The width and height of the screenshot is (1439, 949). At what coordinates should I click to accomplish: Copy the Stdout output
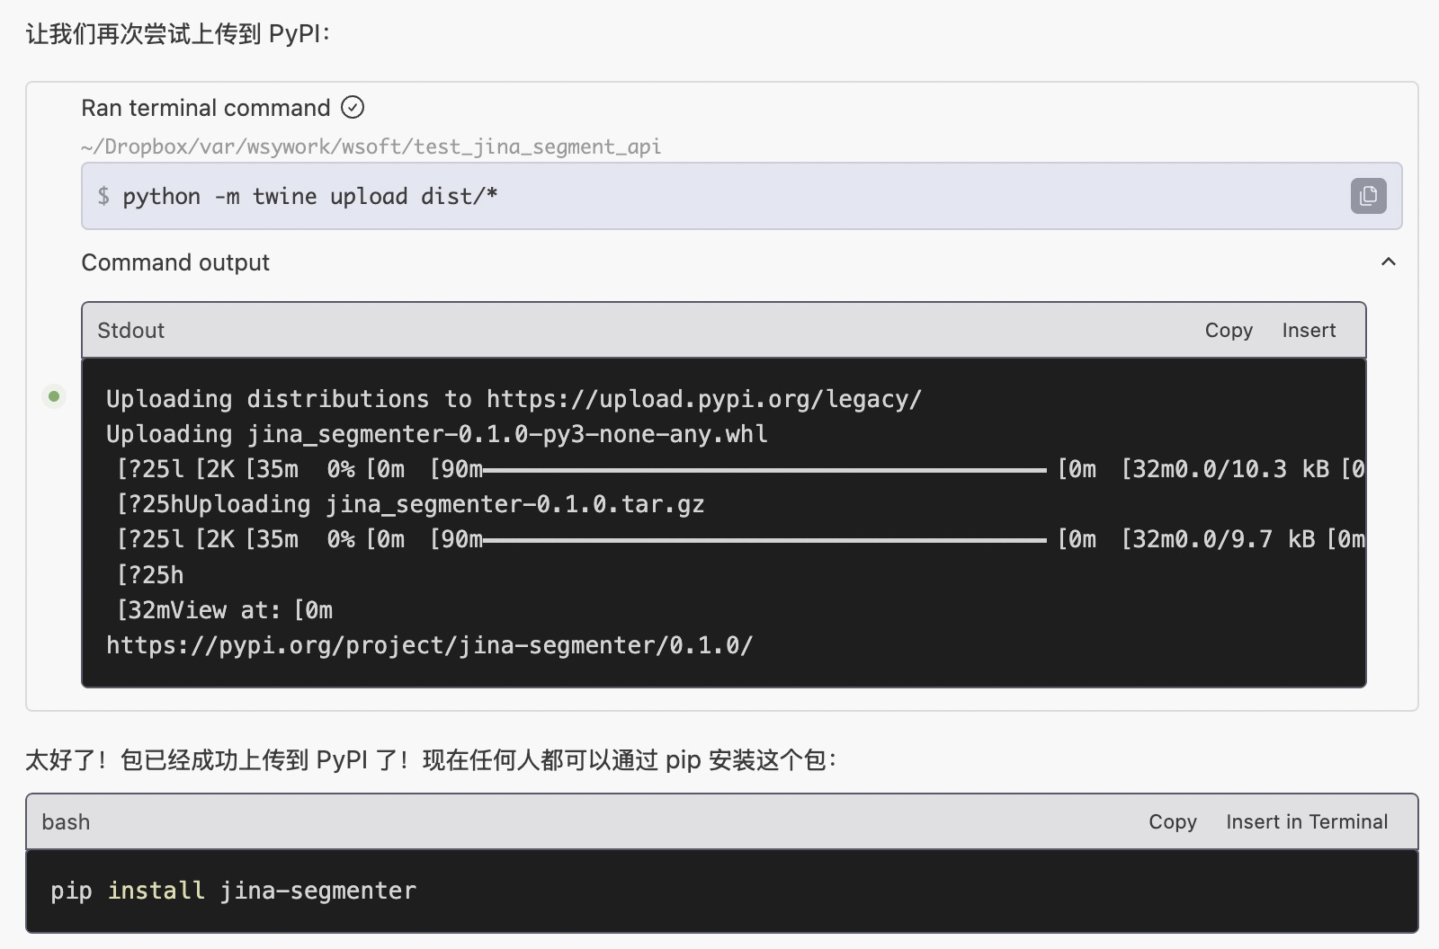click(x=1228, y=331)
